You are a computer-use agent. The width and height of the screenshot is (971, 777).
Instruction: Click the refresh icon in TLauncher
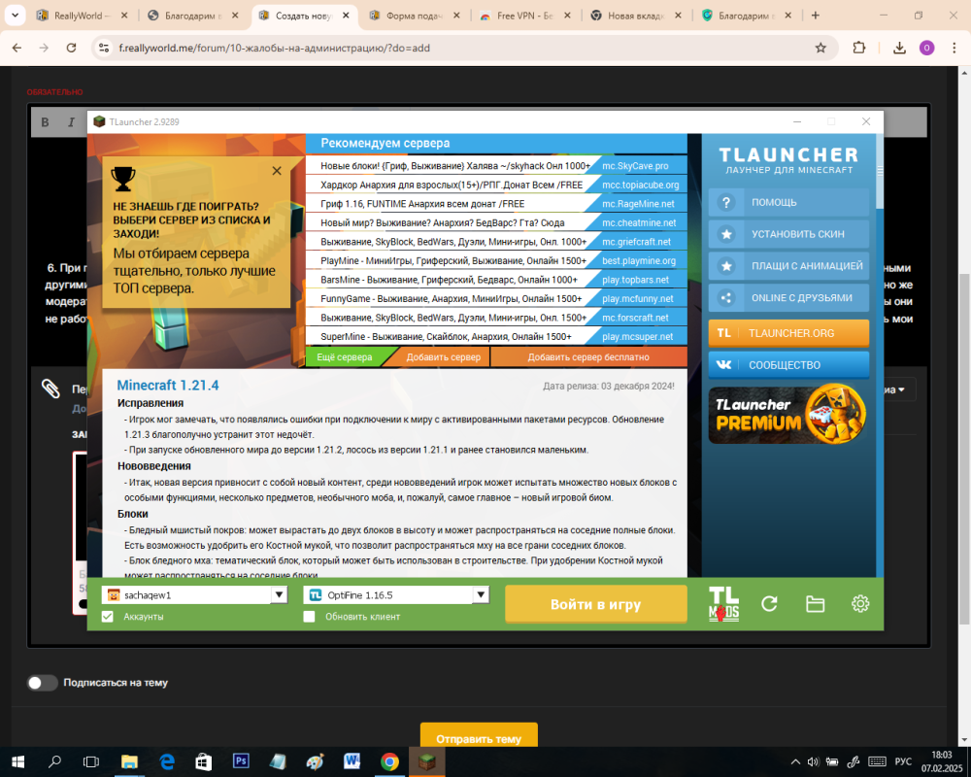(769, 604)
